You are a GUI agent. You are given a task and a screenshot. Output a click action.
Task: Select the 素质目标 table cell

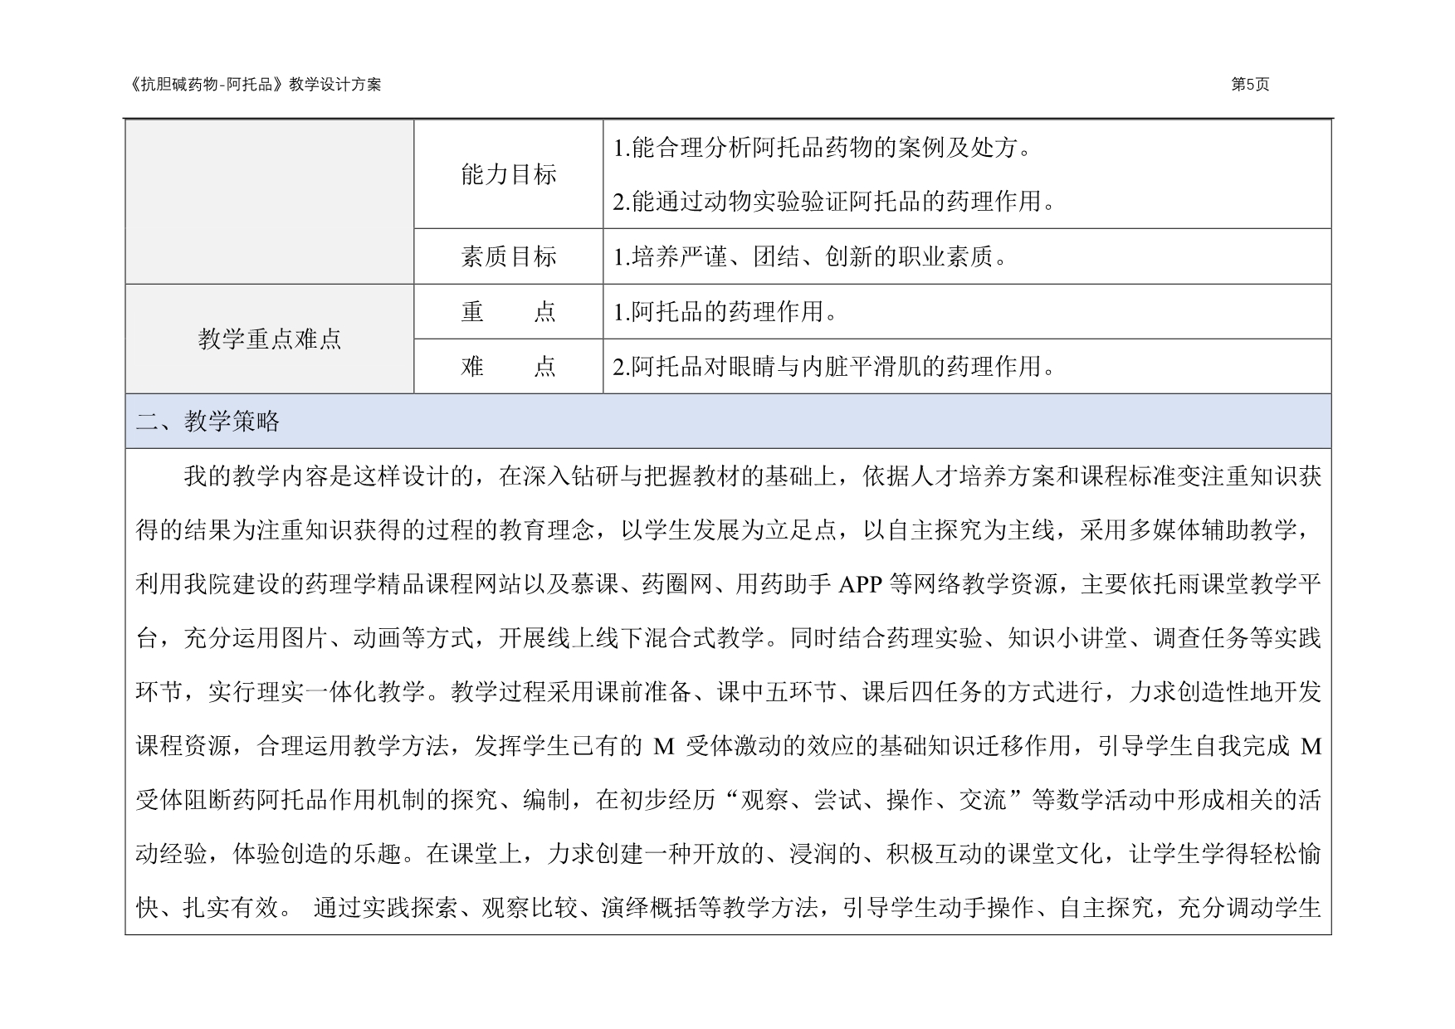[x=508, y=257]
